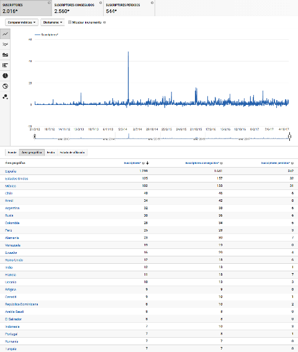Switch to bar chart view icon
This screenshot has width=298, height=352.
point(5,65)
